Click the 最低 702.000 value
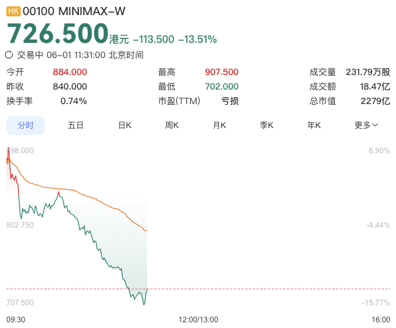Screen dimensions: 396x328 click(x=222, y=86)
